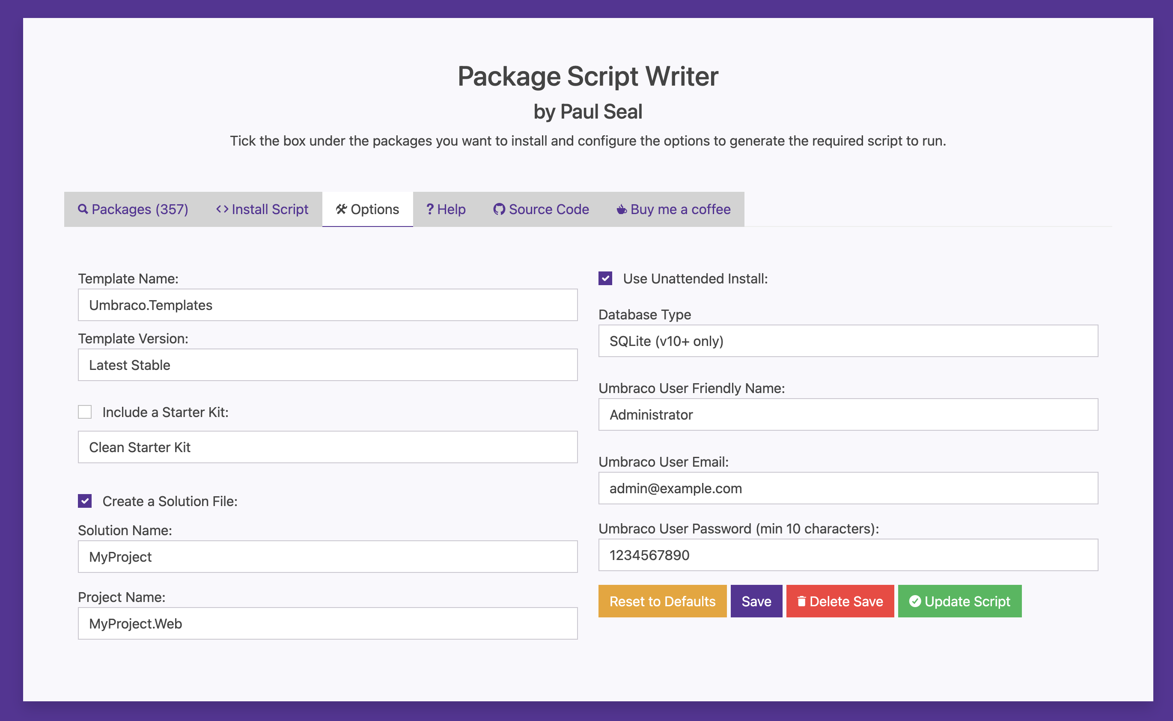Screen dimensions: 1173x721
Task: Click the Package Script Writer heading
Action: click(x=588, y=76)
